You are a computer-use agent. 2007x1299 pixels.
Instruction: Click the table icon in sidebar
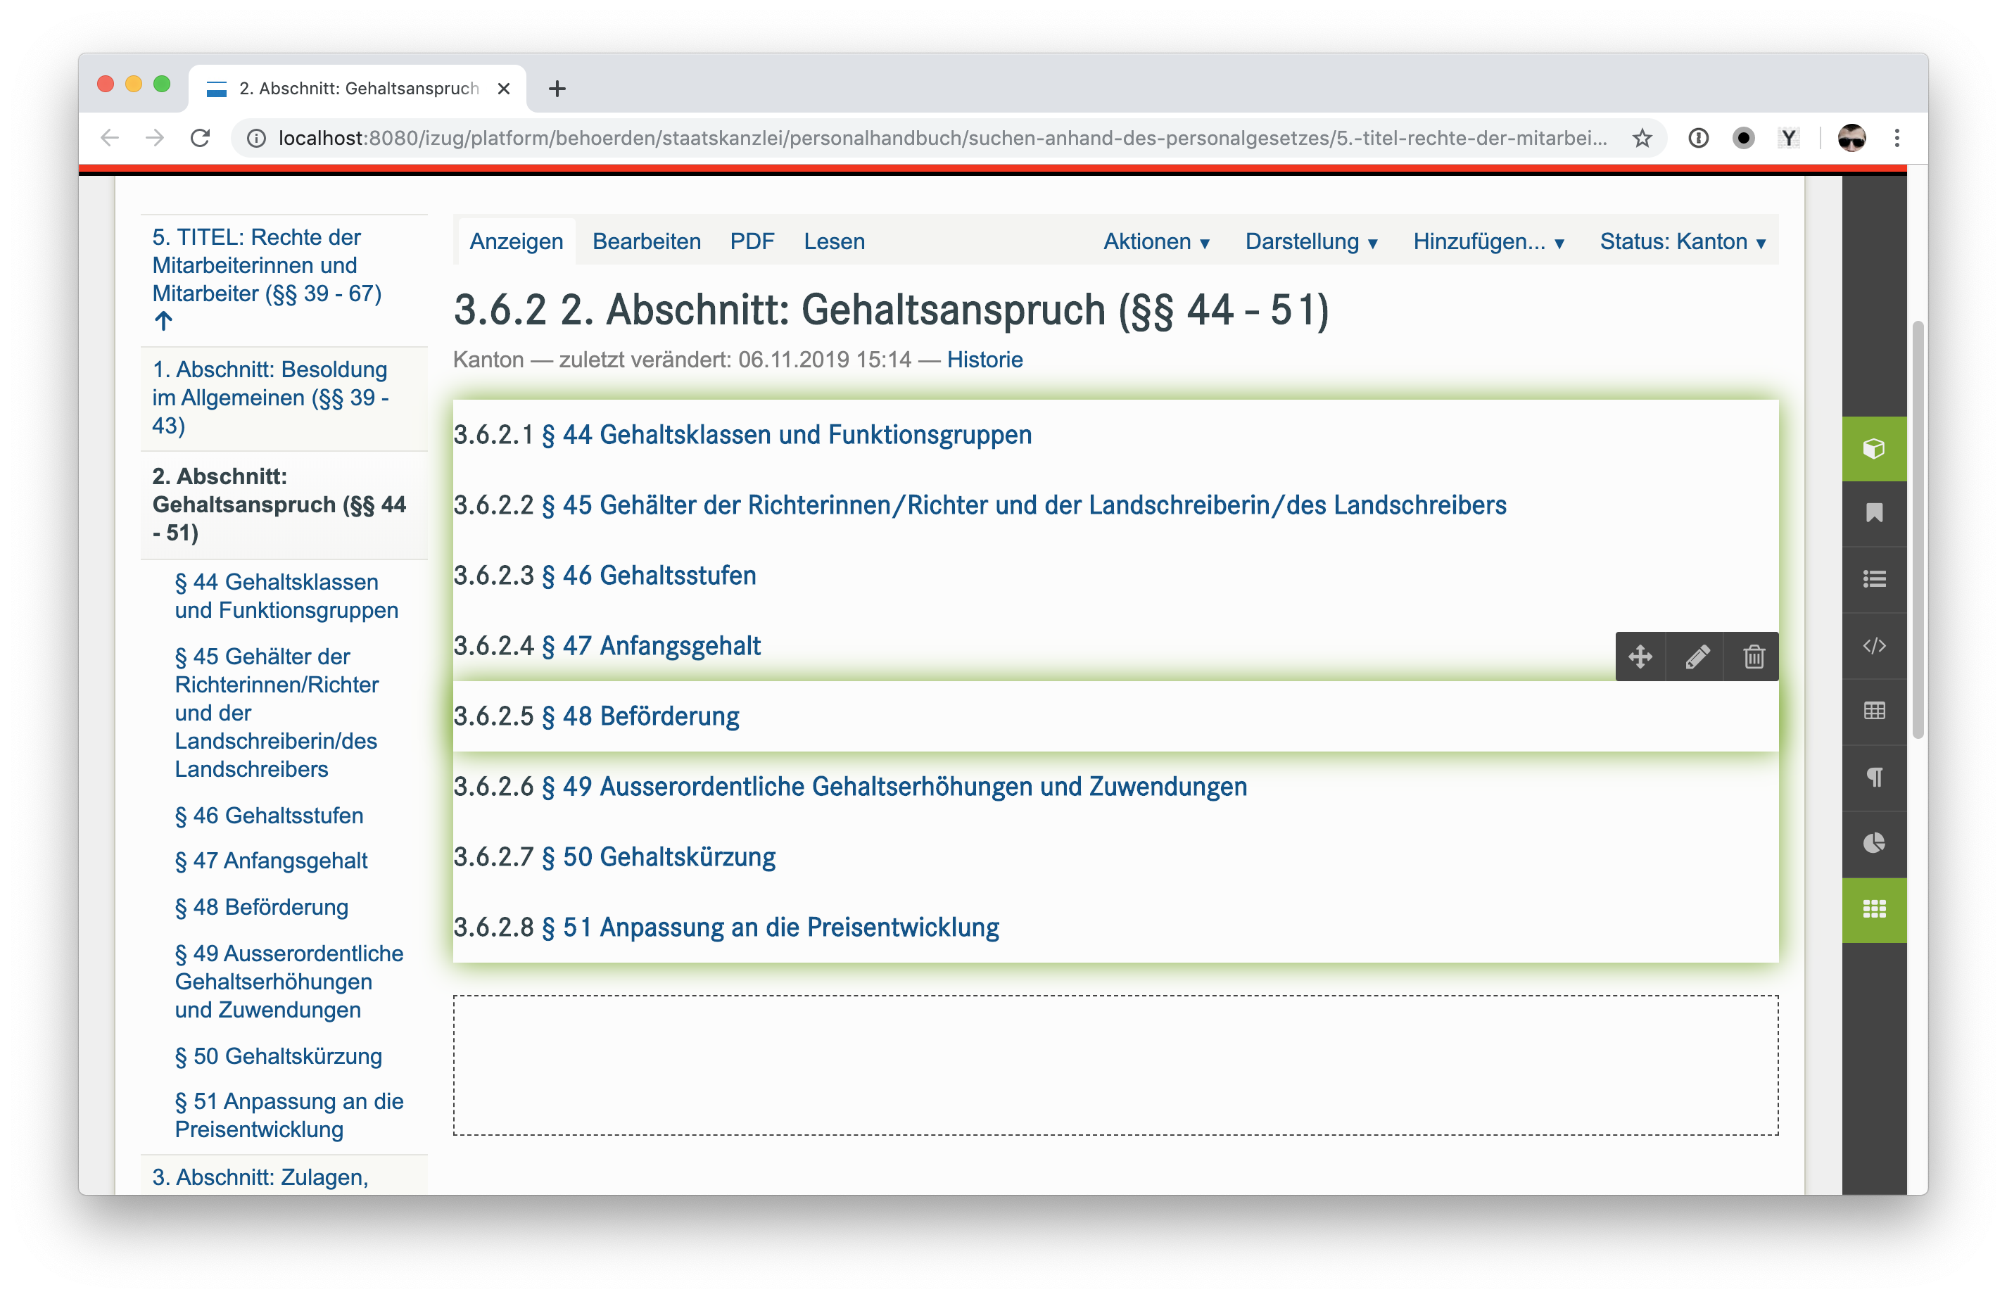pyautogui.click(x=1874, y=711)
